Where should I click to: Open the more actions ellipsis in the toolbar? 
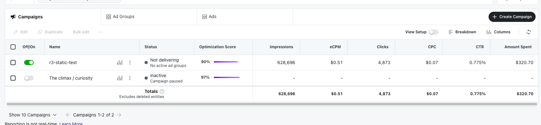tap(101, 32)
